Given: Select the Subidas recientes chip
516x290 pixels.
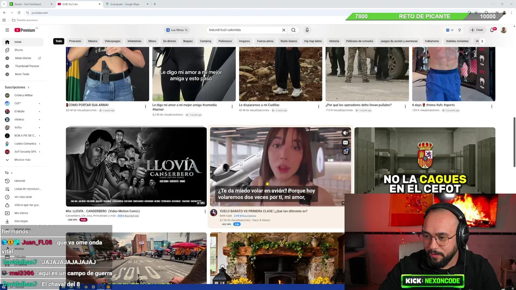Looking at the screenshot, I should (457, 41).
